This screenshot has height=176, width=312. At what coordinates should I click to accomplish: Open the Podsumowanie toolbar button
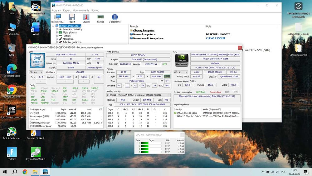point(57,18)
